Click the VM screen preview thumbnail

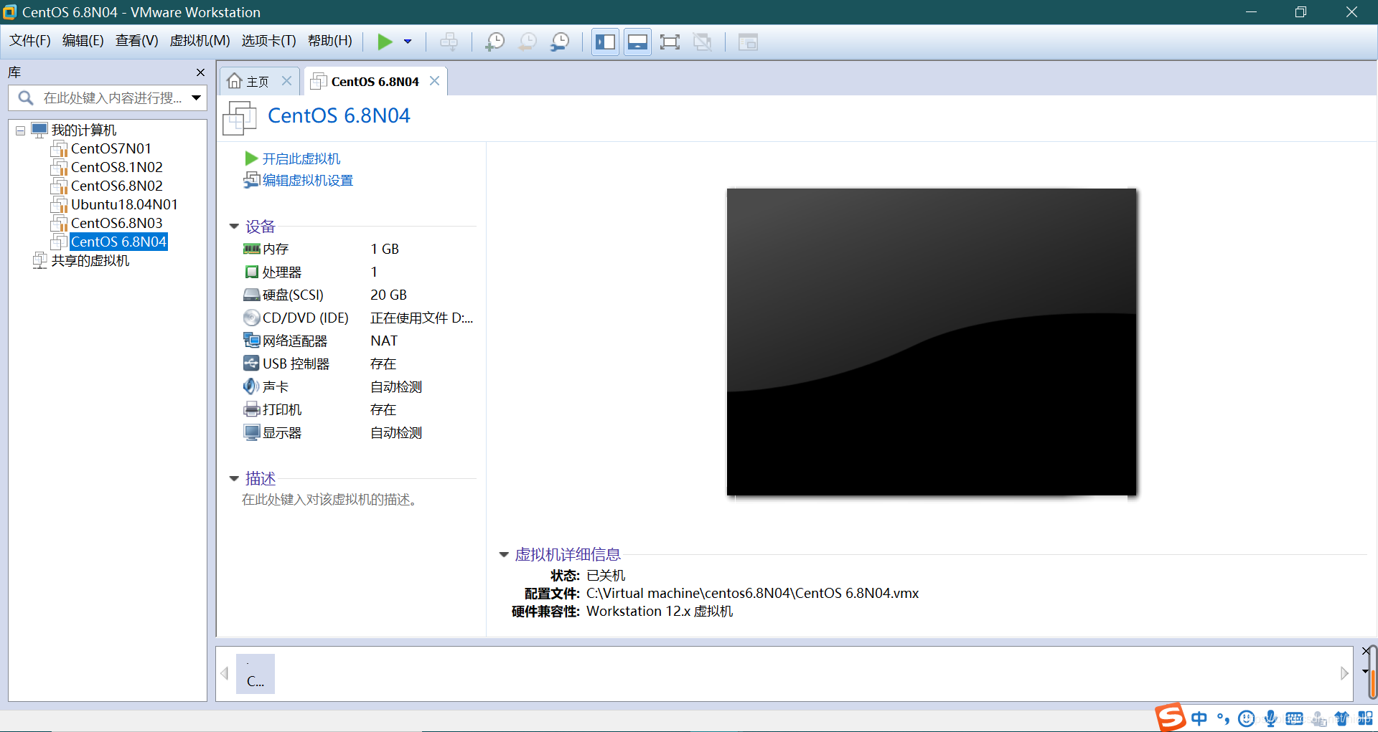(932, 342)
